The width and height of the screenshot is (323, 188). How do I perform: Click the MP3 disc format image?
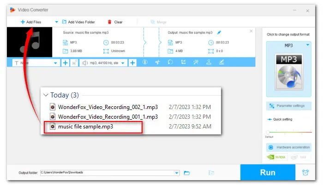coord(289,72)
